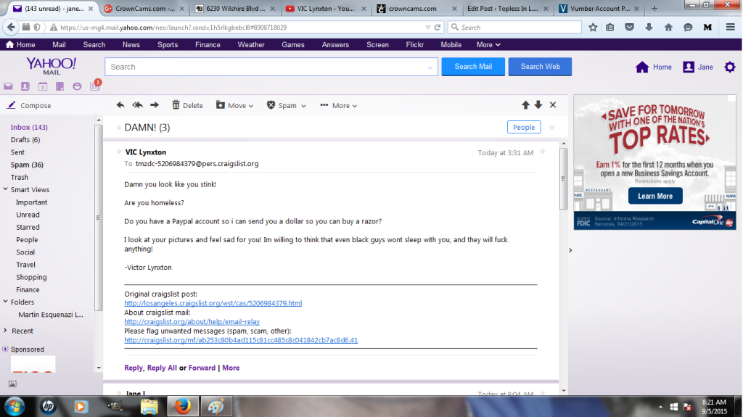Viewport: 743px width, 417px height.
Task: Open News in Yahoo navbar
Action: pos(131,44)
